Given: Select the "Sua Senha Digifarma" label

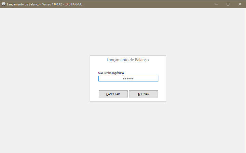Looking at the screenshot, I should (111, 73).
